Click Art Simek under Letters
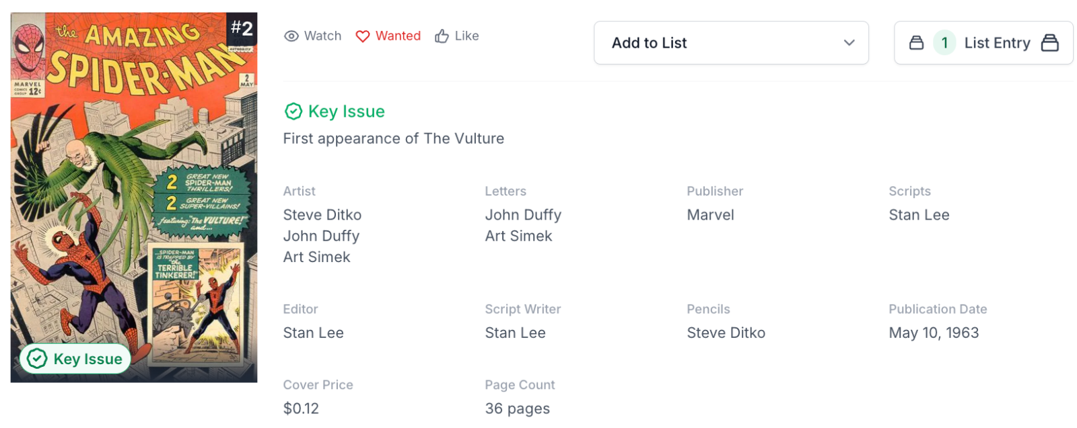 (518, 236)
